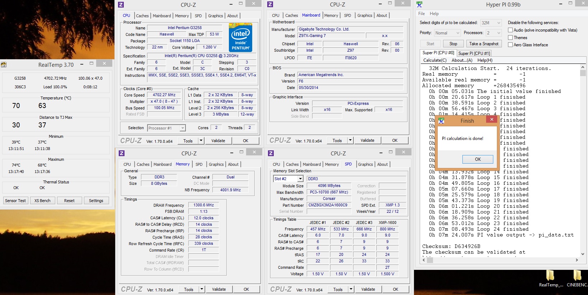Toggle the Themes checkbox

[510, 38]
